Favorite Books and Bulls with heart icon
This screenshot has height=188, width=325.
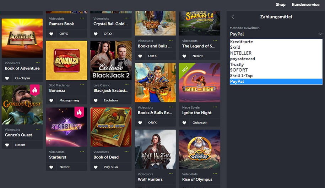point(140,56)
